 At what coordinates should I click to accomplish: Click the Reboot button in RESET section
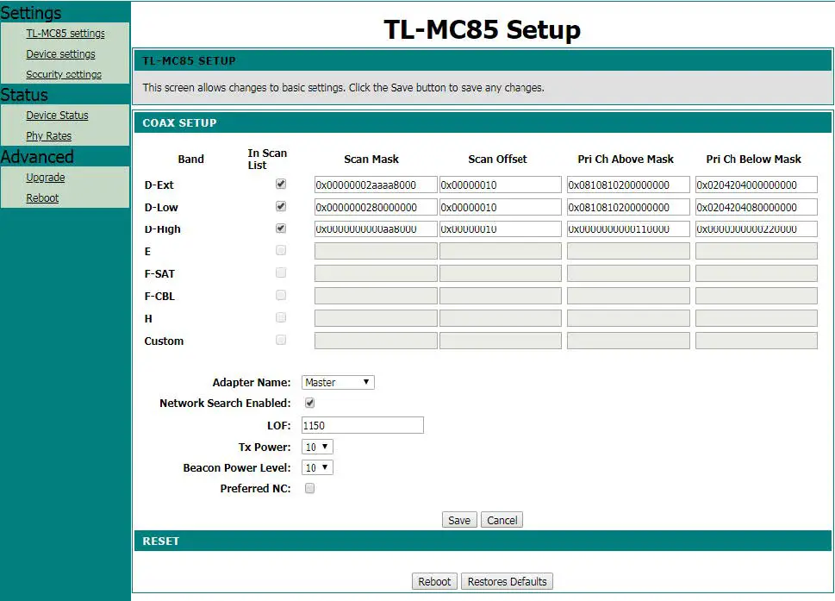[434, 580]
